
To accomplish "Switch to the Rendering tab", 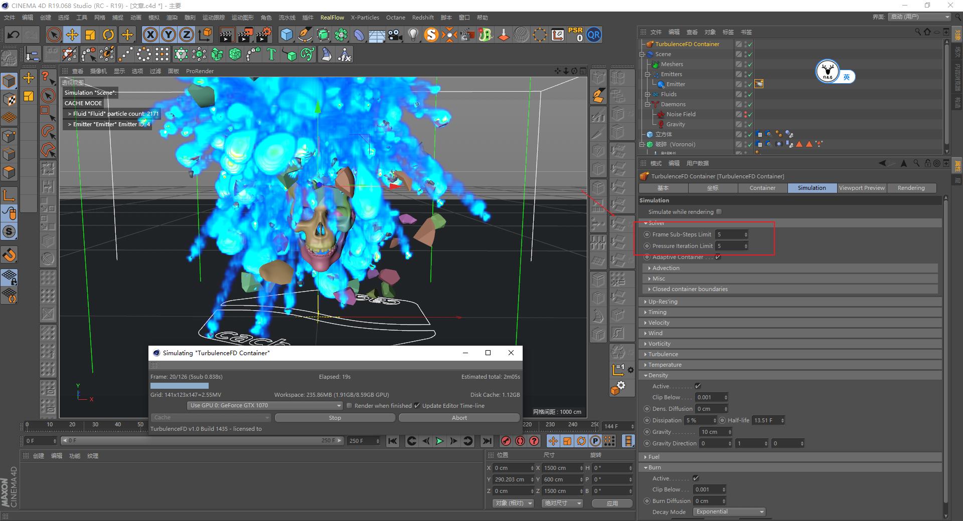I will tap(911, 188).
